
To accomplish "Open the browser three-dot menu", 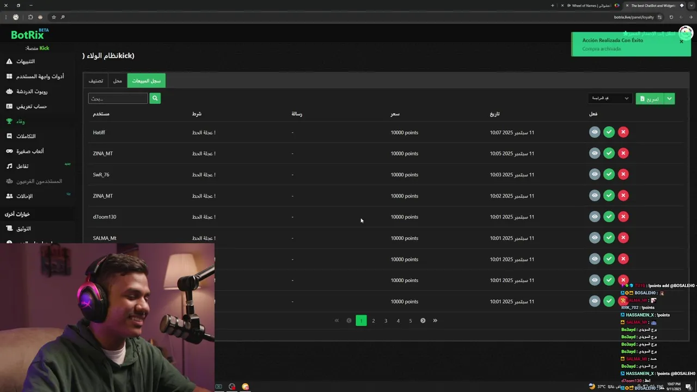I will (x=5, y=17).
